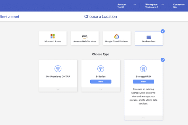188x125 pixels.
Task: Click the TestSR account name
Action: pyautogui.click(x=121, y=7)
